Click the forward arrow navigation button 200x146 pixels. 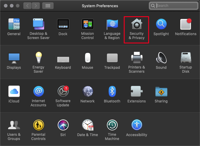point(36,6)
